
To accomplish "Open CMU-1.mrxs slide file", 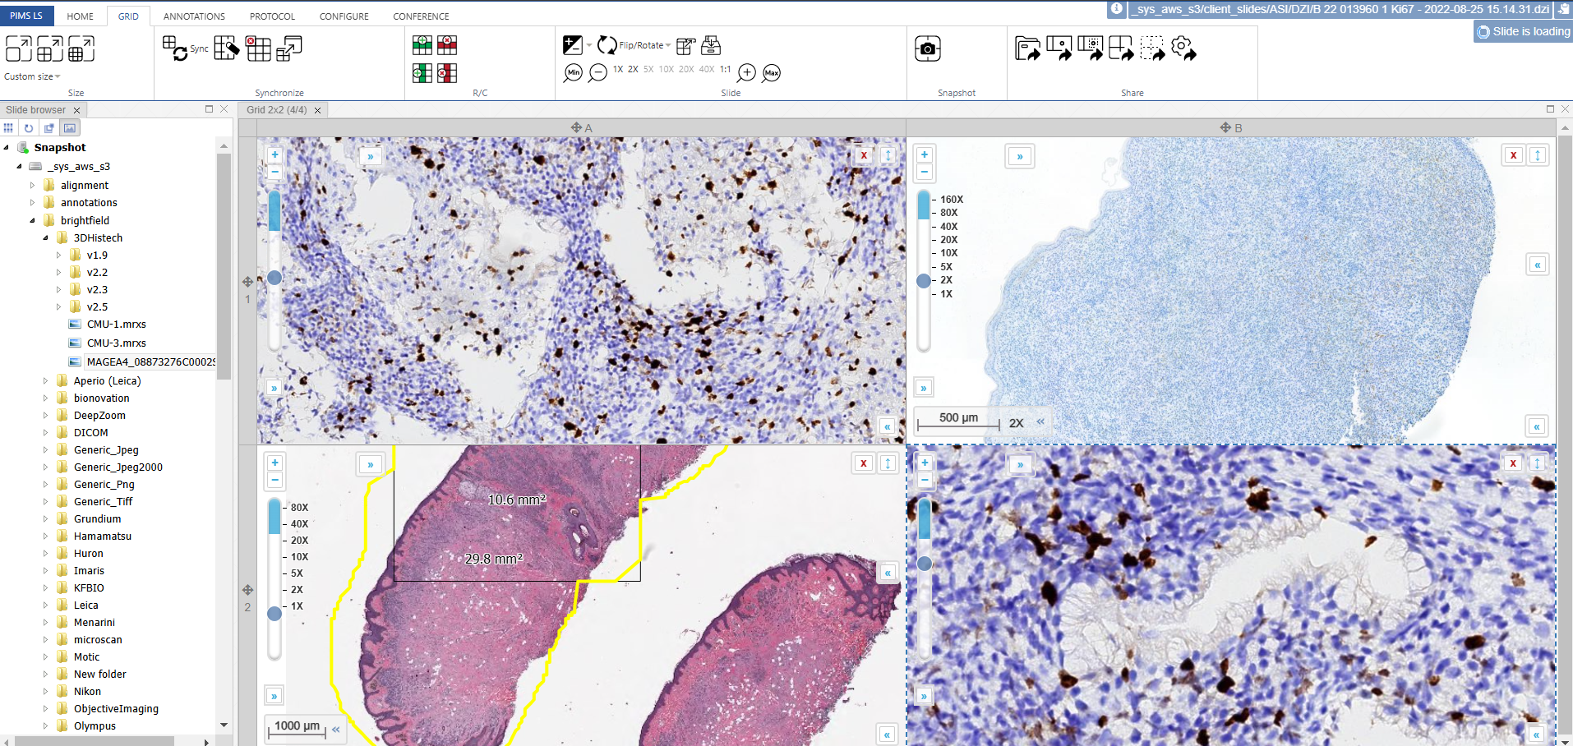I will coord(116,325).
